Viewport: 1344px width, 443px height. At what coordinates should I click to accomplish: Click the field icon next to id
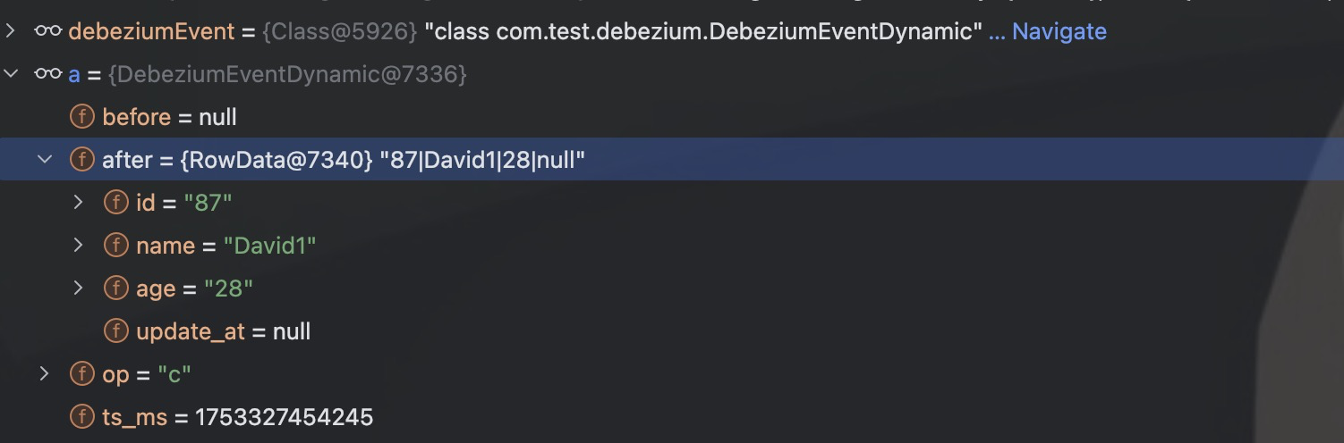pyautogui.click(x=116, y=203)
